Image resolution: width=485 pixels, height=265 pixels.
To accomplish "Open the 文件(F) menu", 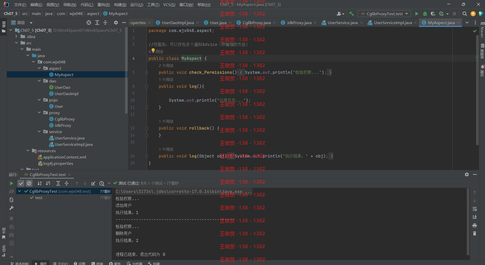I will (20, 5).
